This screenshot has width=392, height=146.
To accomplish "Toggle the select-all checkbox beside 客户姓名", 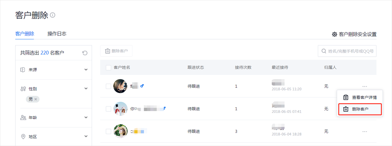I will pyautogui.click(x=108, y=67).
